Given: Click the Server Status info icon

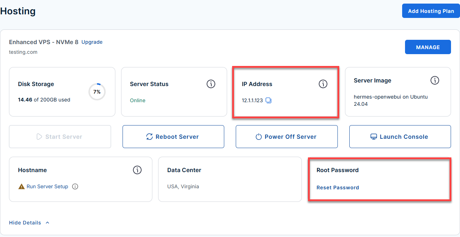Looking at the screenshot, I should coord(211,84).
